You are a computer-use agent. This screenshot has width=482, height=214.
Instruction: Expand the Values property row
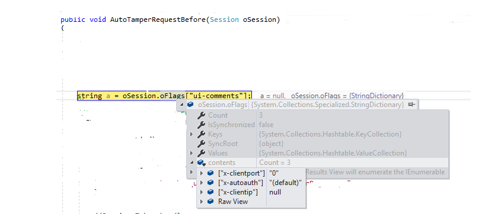(x=191, y=153)
